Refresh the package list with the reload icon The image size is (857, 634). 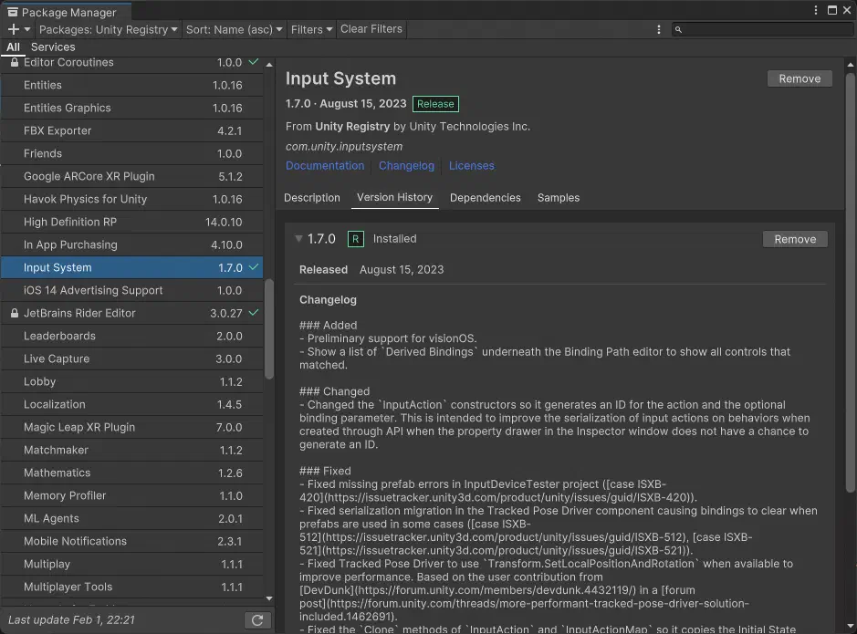257,619
